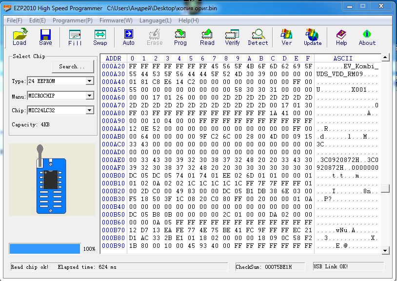Expand the Type dropdown showing 24 EEPROM
This screenshot has height=281, width=397.
click(89, 81)
